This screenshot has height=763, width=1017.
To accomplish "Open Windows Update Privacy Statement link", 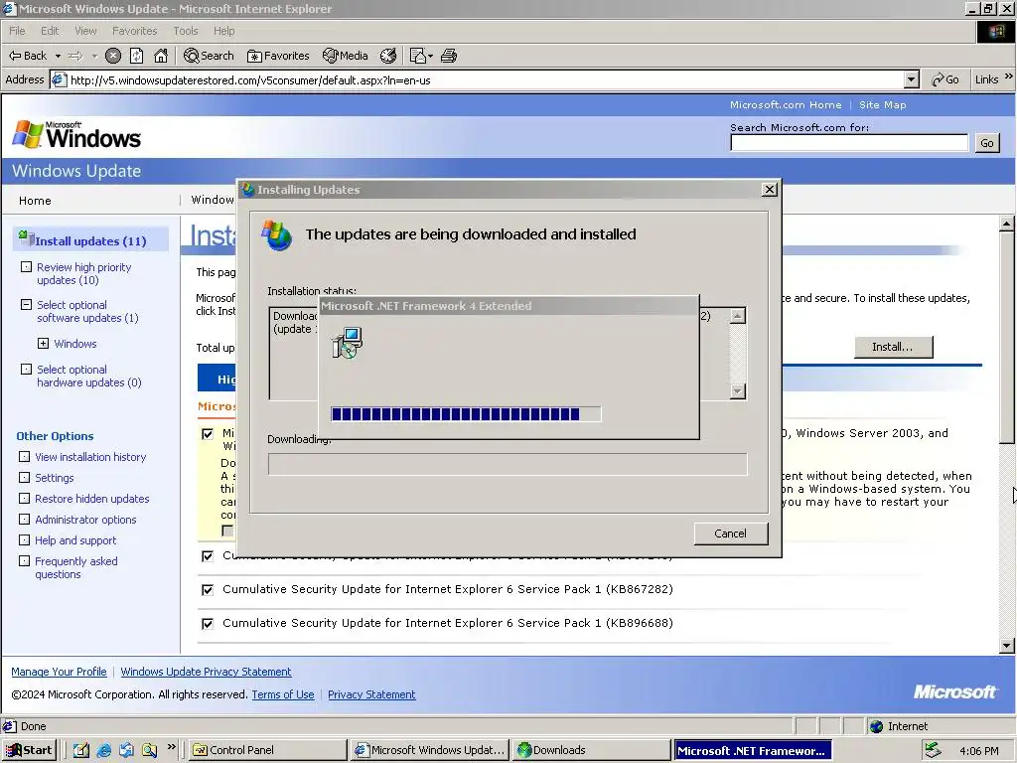I will (206, 672).
